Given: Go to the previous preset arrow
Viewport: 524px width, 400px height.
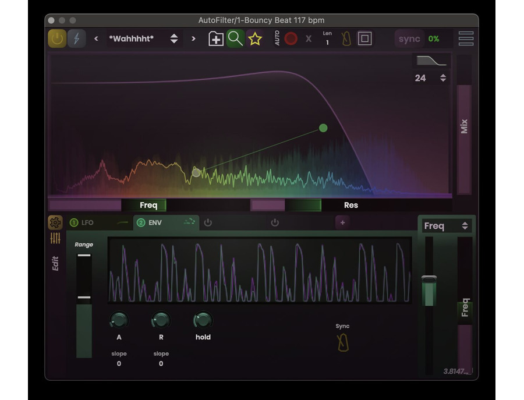Looking at the screenshot, I should 96,39.
